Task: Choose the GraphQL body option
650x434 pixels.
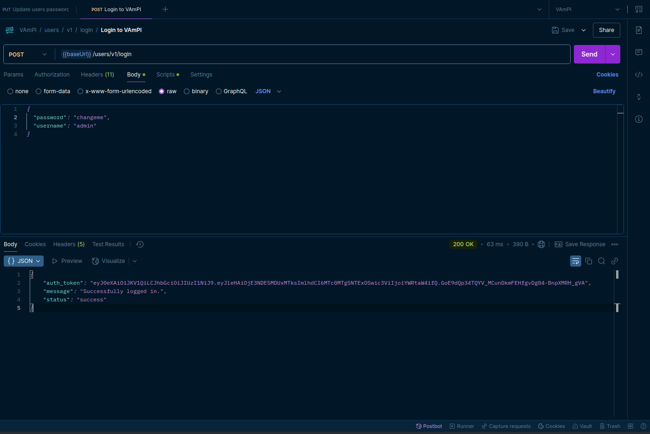Action: (x=219, y=91)
